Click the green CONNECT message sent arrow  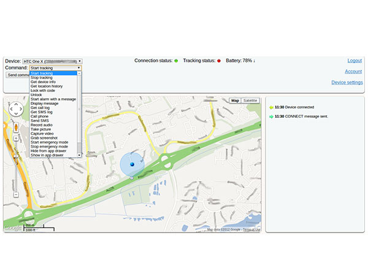tap(271, 116)
